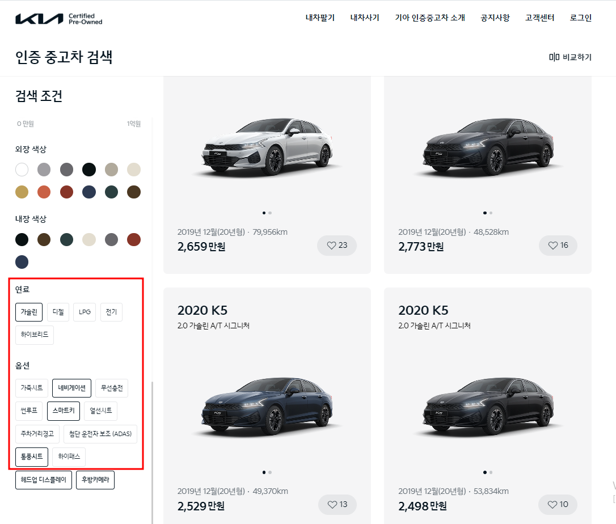Click the 1억원 maximum price label
The height and width of the screenshot is (524, 616).
(x=134, y=124)
